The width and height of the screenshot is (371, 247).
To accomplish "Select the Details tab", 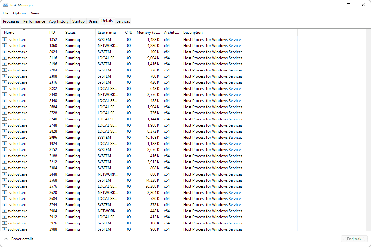I will (x=107, y=21).
